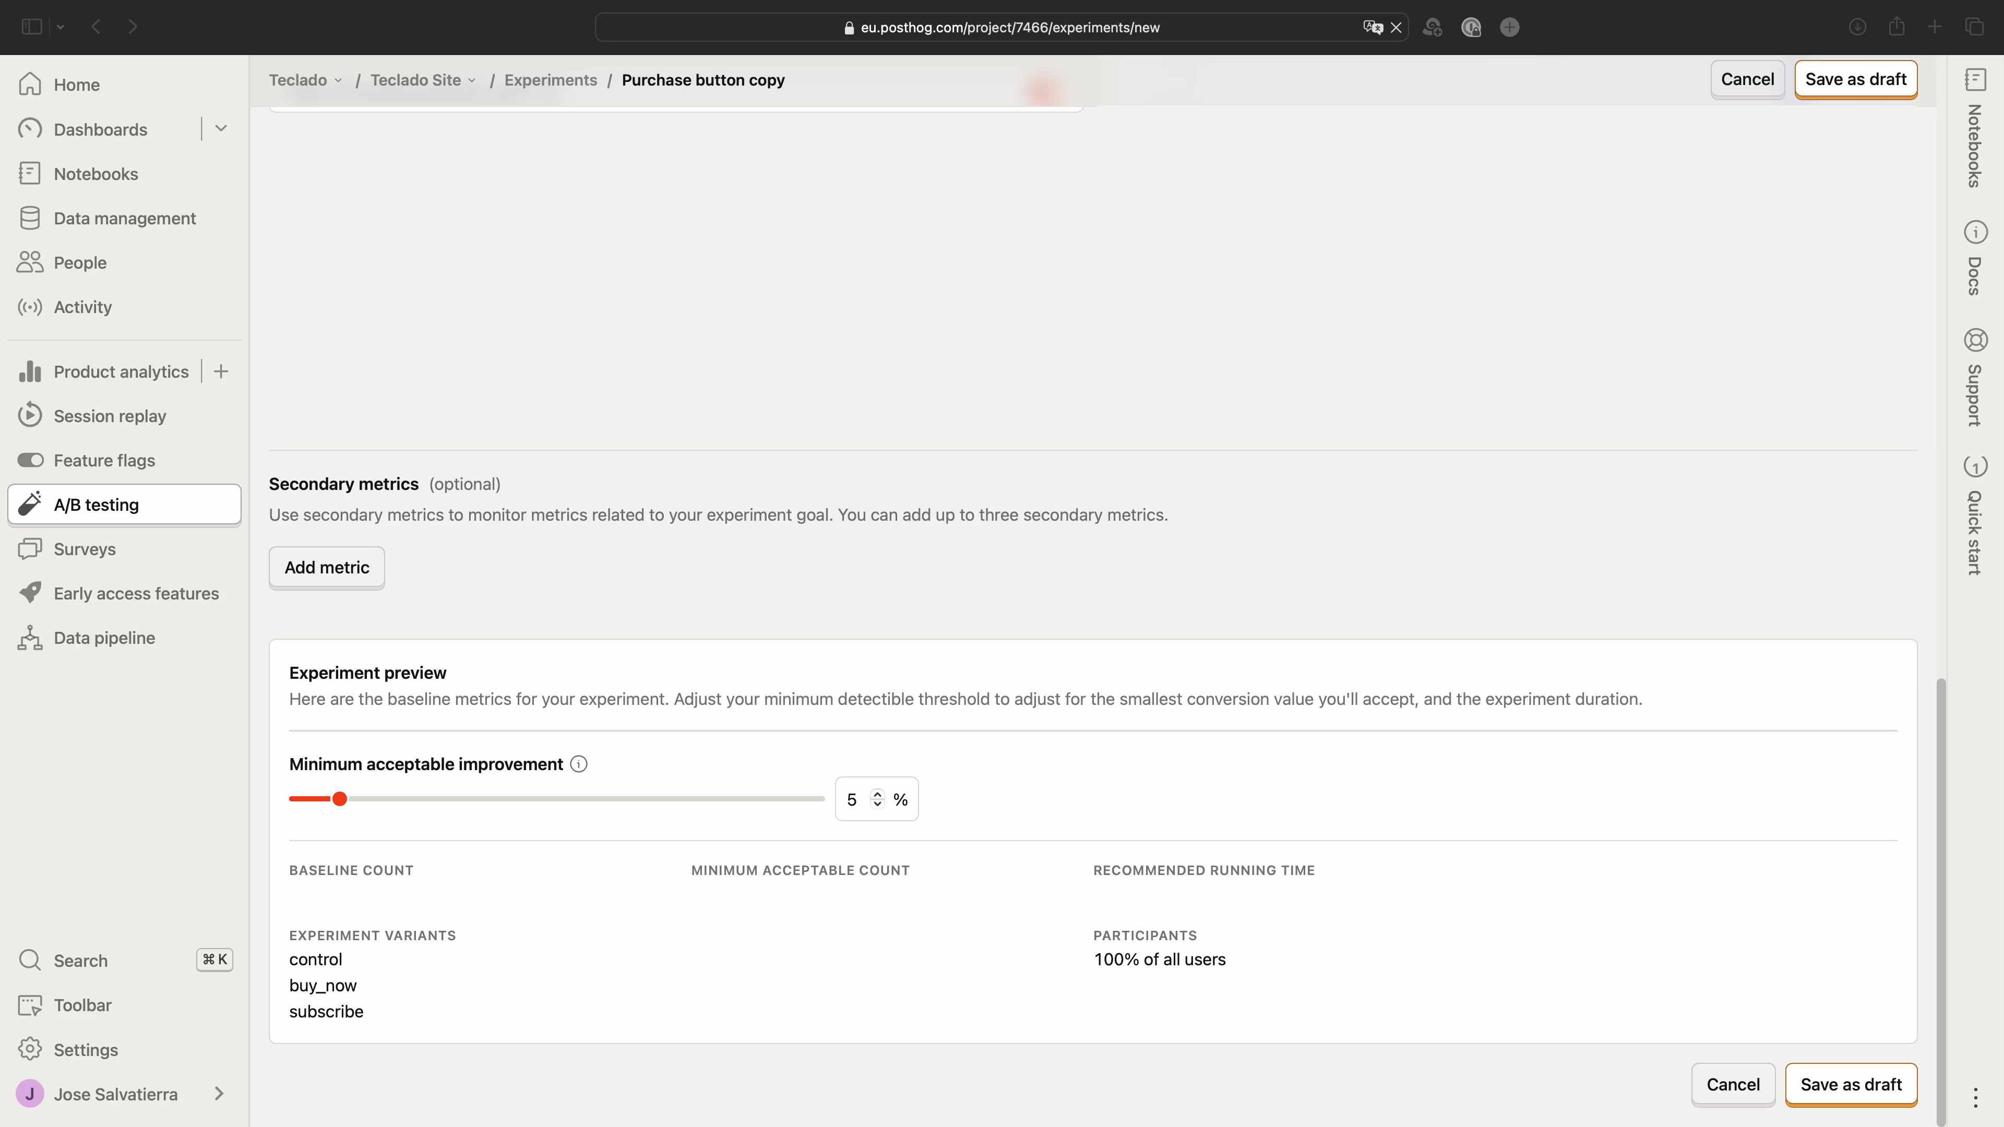Click the top Cancel button
The image size is (2004, 1127).
[1747, 79]
